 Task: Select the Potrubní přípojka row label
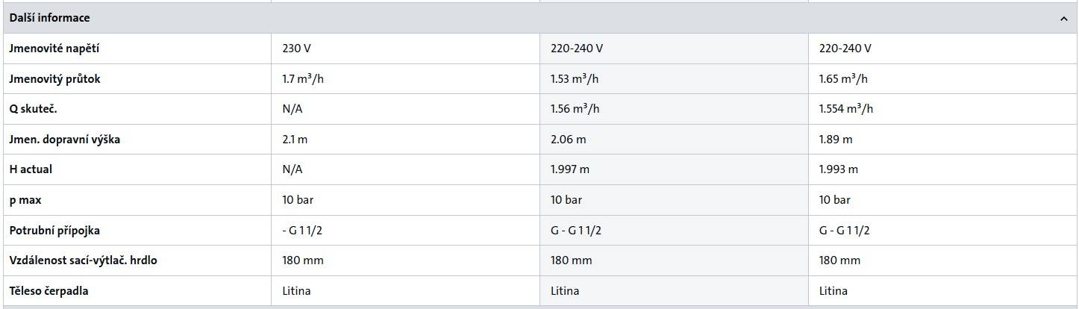pos(54,231)
